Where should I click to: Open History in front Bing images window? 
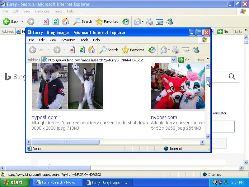(x=152, y=50)
